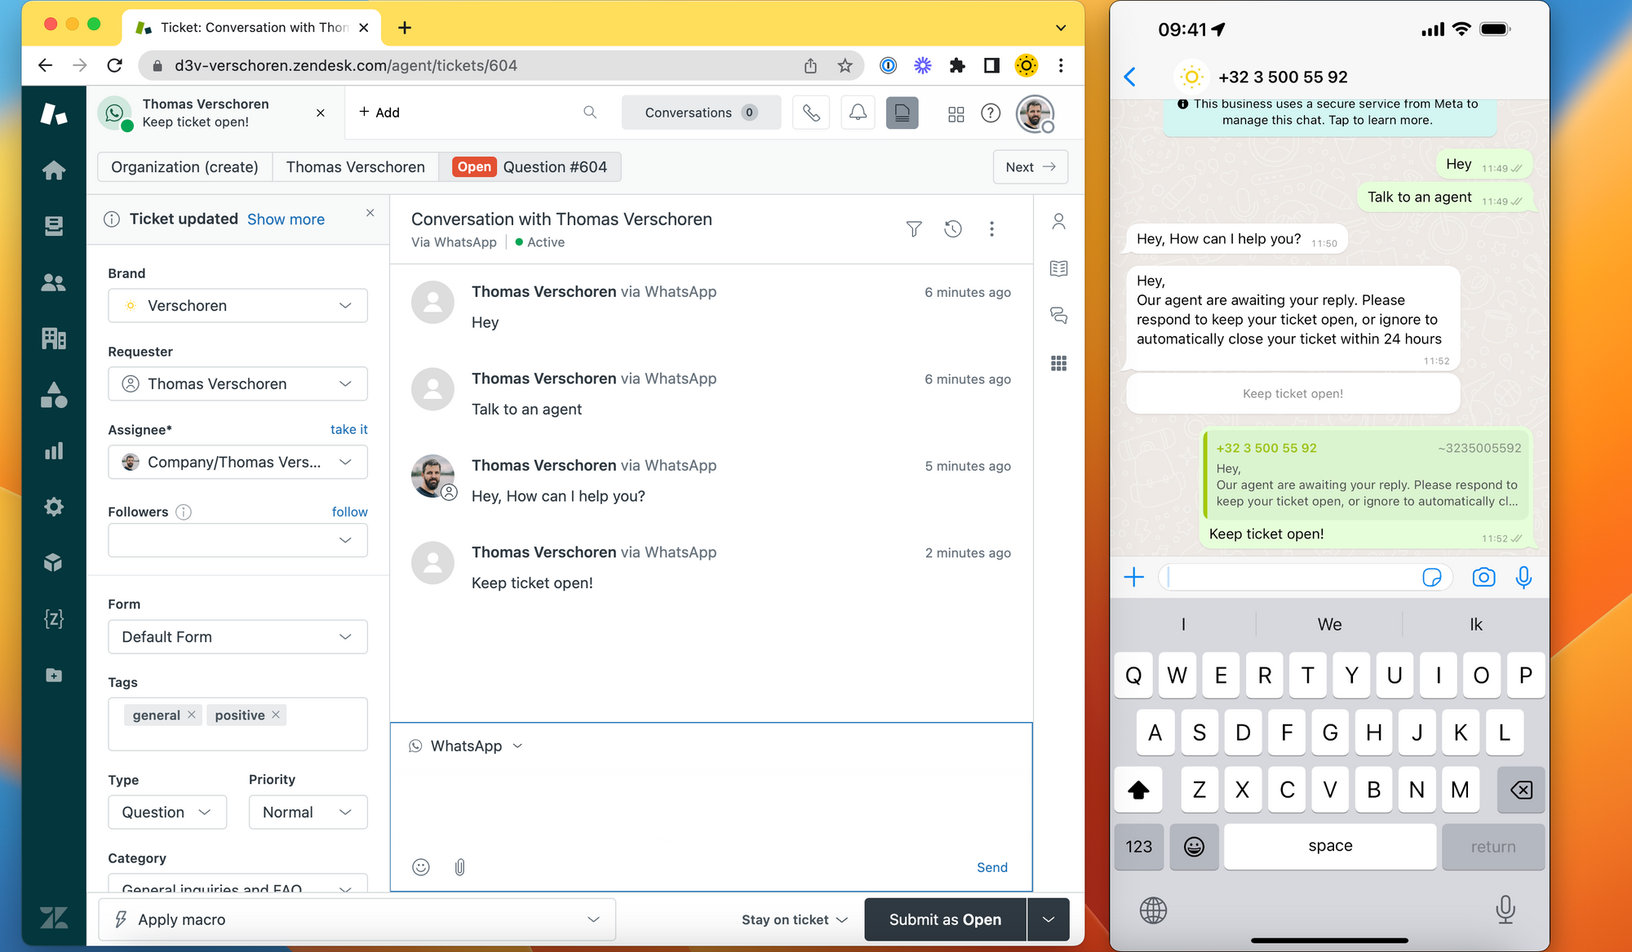Click the conversation filter funnel icon
The height and width of the screenshot is (952, 1632).
tap(914, 229)
